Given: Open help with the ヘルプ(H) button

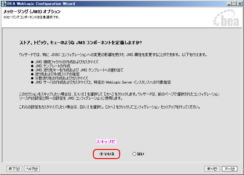Looking at the screenshot, I should coord(32,169).
